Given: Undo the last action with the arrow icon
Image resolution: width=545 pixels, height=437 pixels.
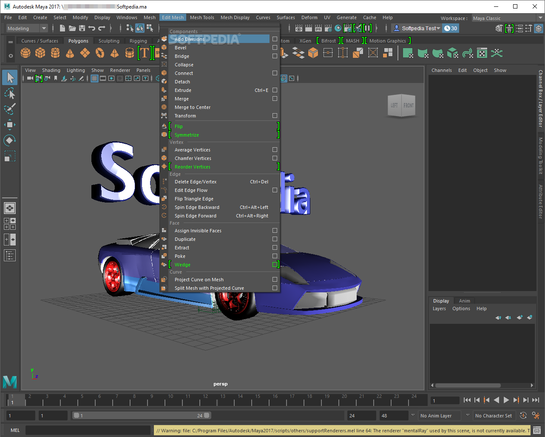Looking at the screenshot, I should pos(92,28).
